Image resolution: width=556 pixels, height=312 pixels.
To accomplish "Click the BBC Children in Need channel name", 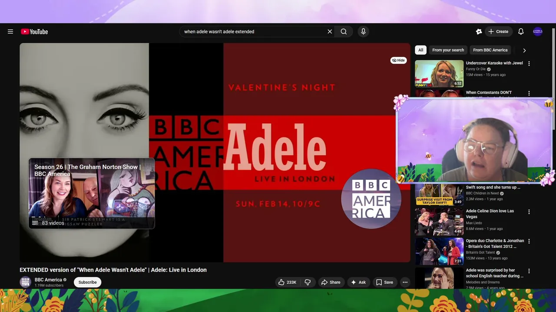I will 482,193.
